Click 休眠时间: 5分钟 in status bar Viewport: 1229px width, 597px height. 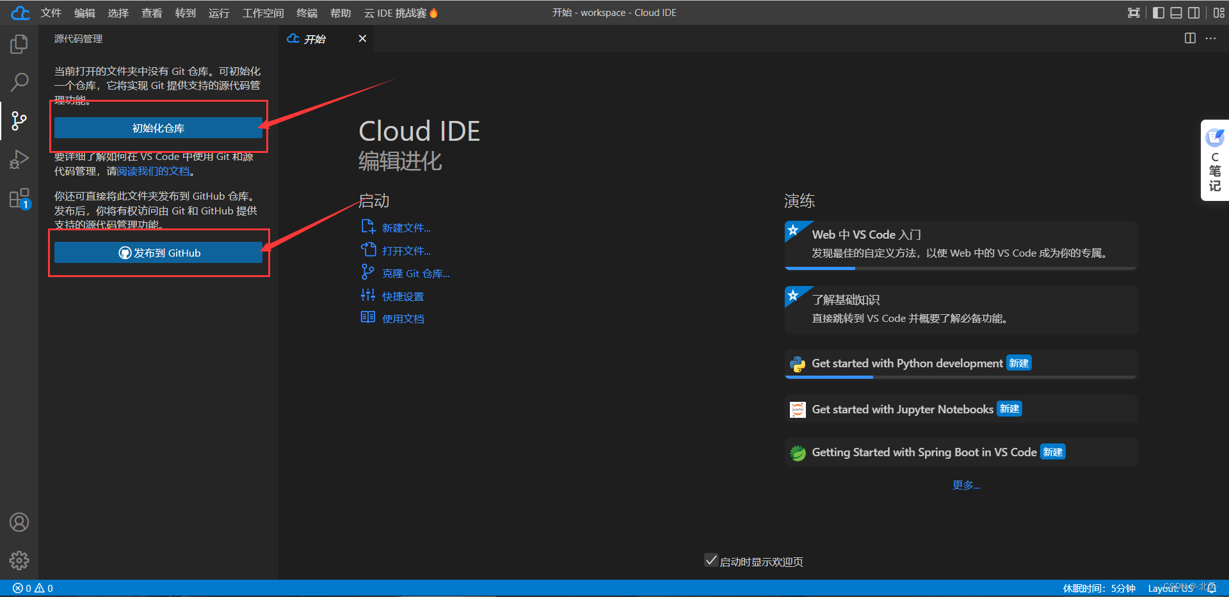pyautogui.click(x=1099, y=588)
